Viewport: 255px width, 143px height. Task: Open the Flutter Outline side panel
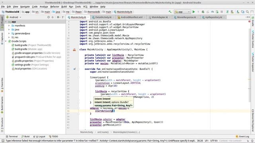[253, 39]
